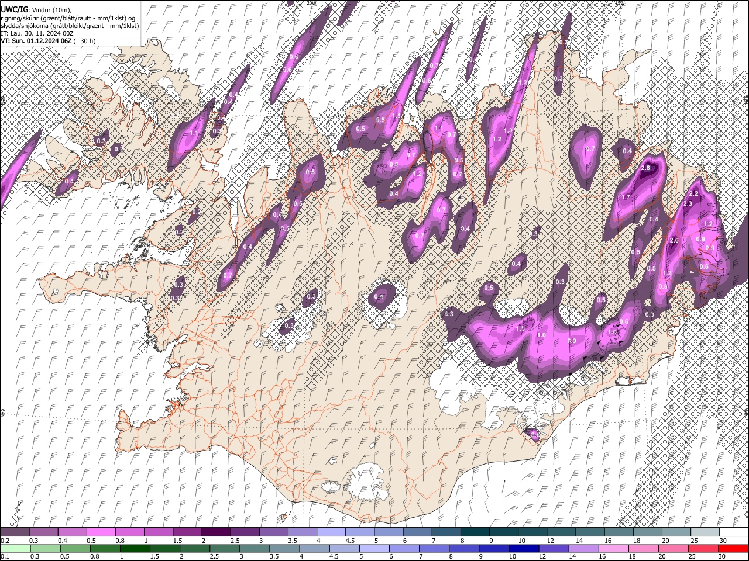Select the dark mauve swatch between 0.2 and 0.3
Image resolution: width=749 pixels, height=561 pixels.
coord(15,532)
